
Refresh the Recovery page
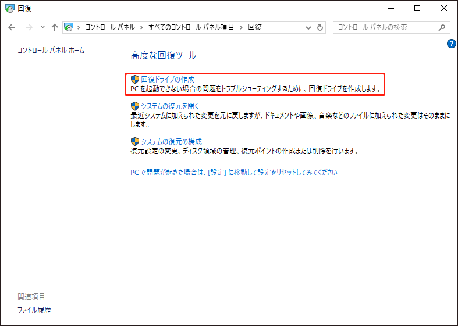tap(320, 28)
